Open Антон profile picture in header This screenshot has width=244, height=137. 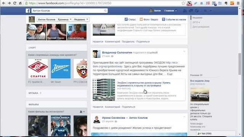click(x=151, y=11)
